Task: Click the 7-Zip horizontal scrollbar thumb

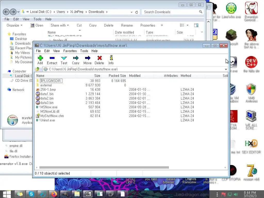Action: click(104, 167)
